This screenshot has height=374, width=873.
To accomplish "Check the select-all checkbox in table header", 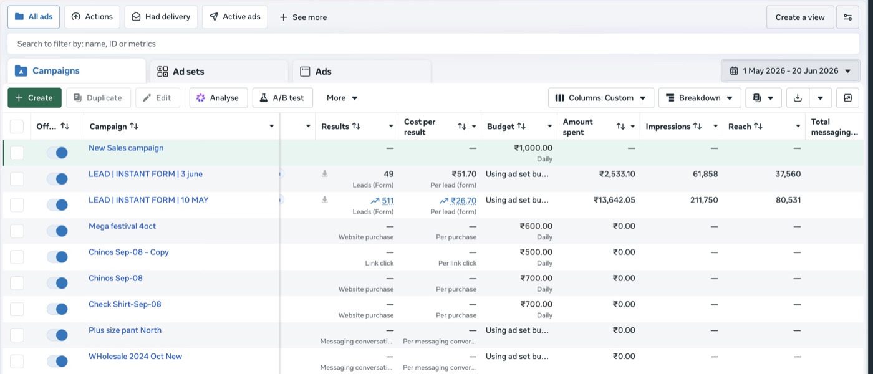I will (x=17, y=127).
